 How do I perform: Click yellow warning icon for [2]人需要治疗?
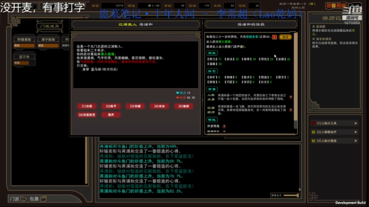tap(314, 132)
